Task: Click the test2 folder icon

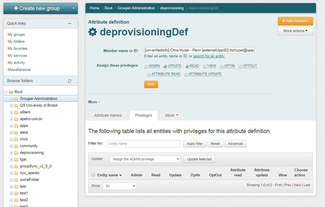Action: click(16, 200)
